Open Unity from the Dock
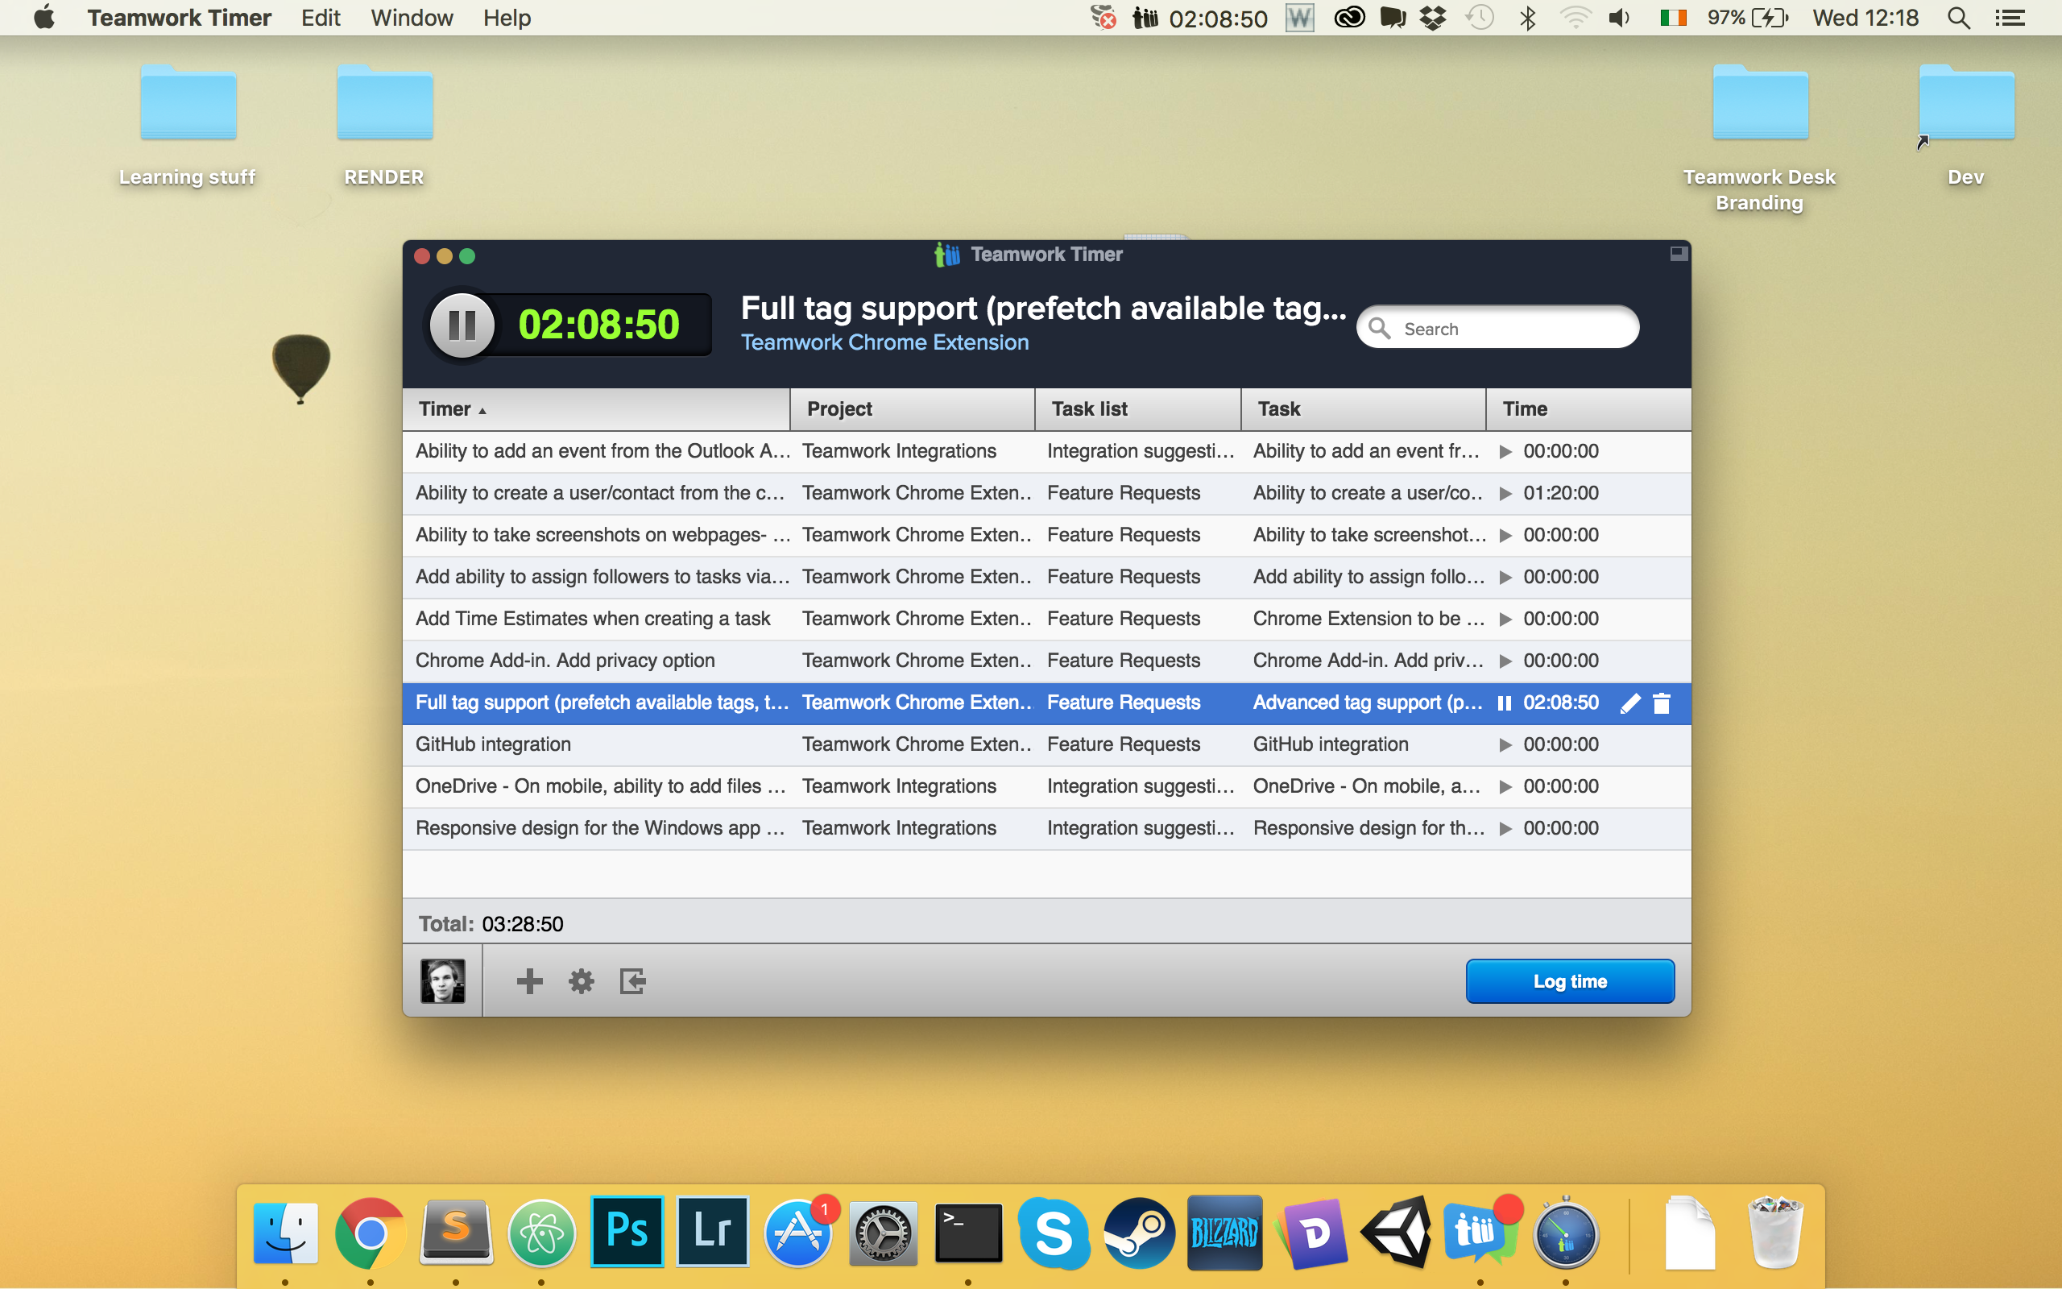 (1397, 1233)
